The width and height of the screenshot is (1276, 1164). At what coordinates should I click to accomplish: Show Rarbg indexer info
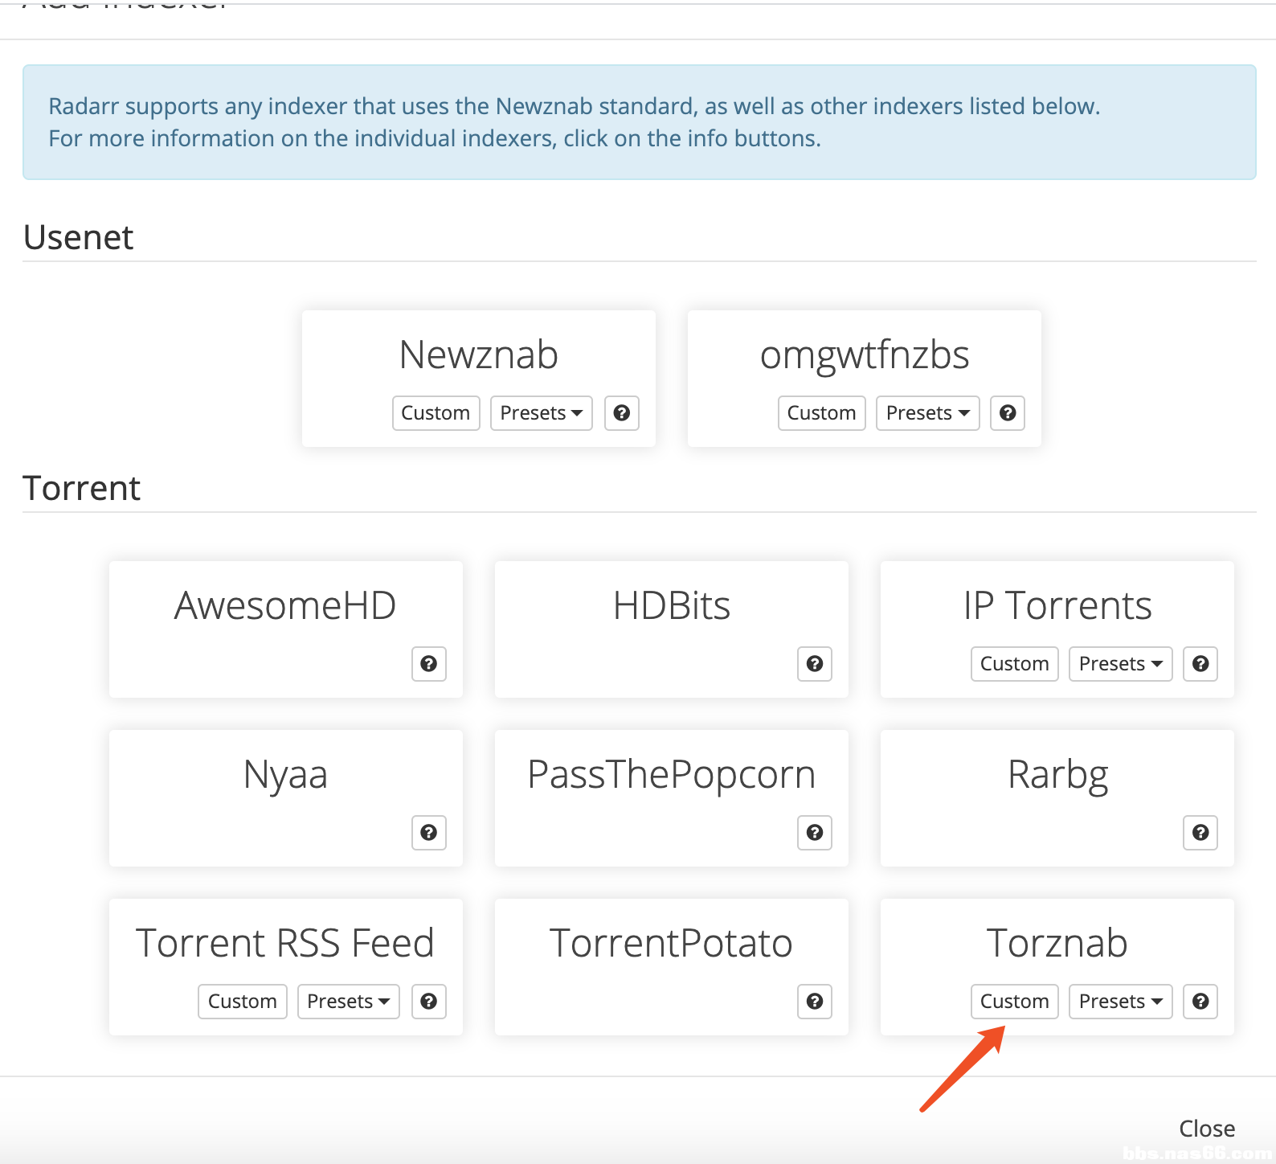click(x=1200, y=833)
